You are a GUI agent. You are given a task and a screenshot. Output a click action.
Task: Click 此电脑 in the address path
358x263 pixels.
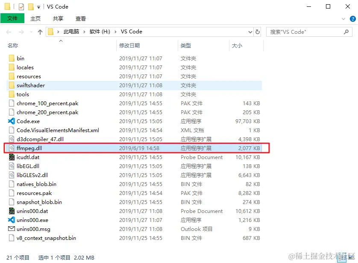[x=71, y=32]
